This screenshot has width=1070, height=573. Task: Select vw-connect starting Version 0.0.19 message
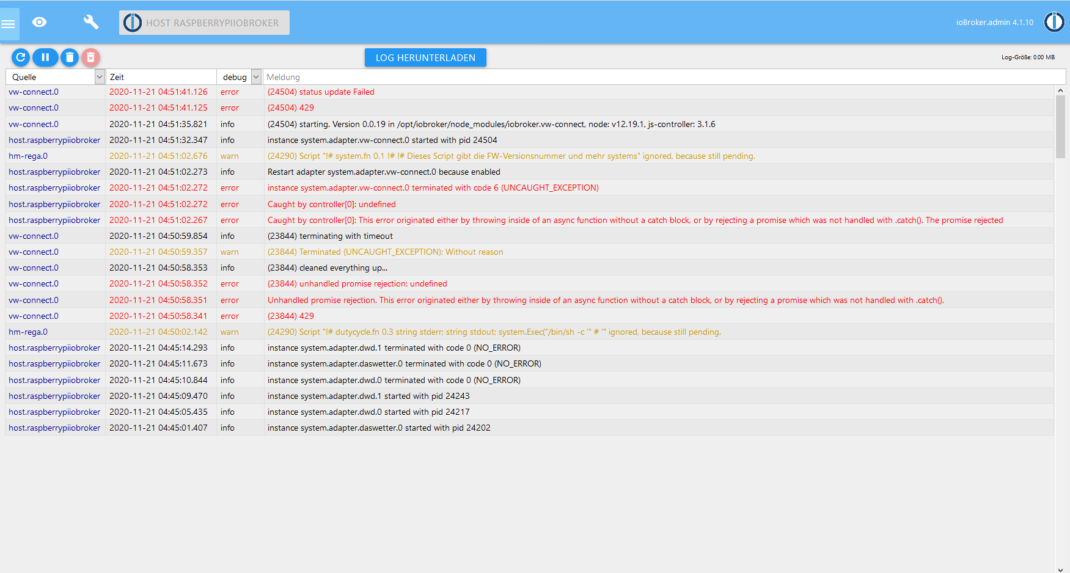pyautogui.click(x=491, y=124)
